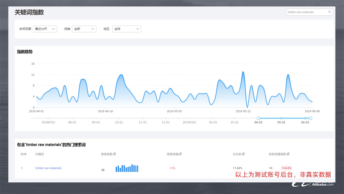Click the timber raw materials search field

(x=309, y=12)
